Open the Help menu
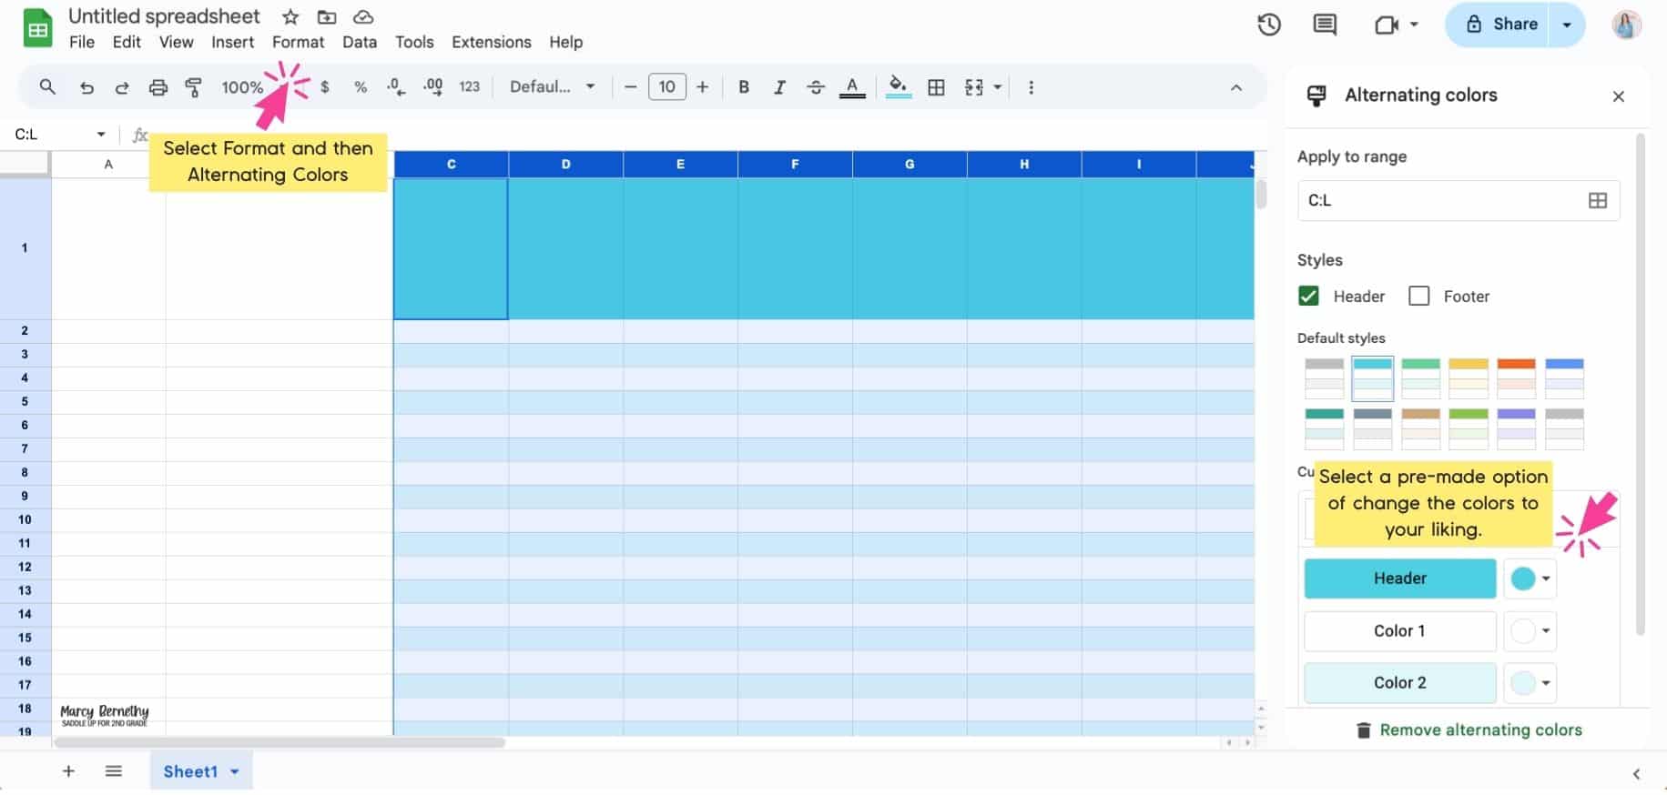The height and width of the screenshot is (795, 1667). pyautogui.click(x=565, y=42)
